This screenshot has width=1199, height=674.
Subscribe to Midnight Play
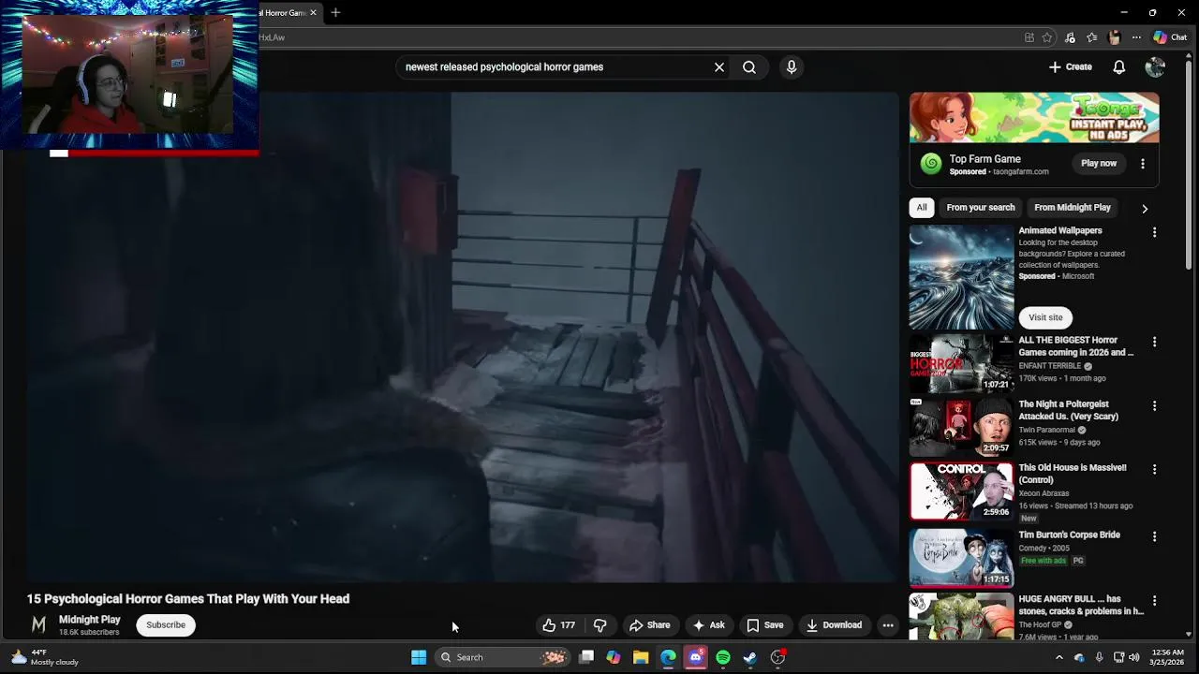[x=166, y=625]
